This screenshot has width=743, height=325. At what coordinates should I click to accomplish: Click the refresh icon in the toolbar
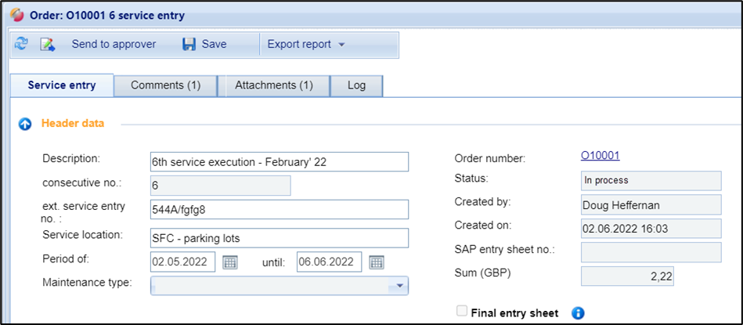click(21, 45)
